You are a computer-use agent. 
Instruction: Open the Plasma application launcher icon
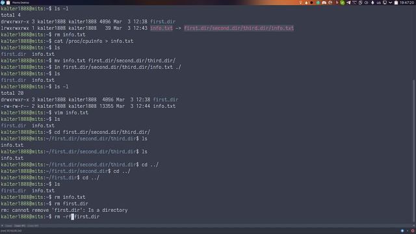pyautogui.click(x=3, y=3)
